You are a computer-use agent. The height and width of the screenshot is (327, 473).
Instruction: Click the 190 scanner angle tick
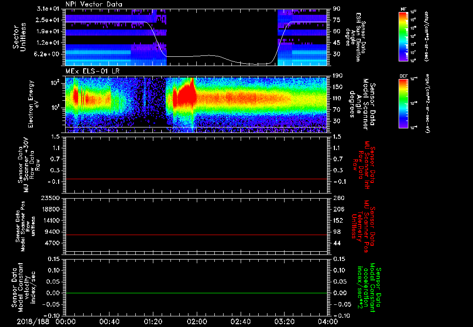[x=338, y=76]
